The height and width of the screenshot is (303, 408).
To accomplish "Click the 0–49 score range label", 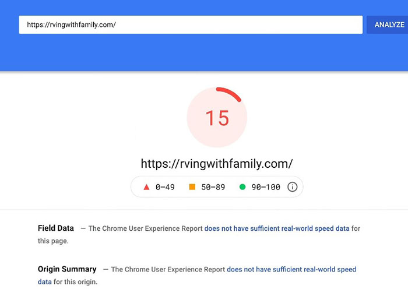I will 165,187.
